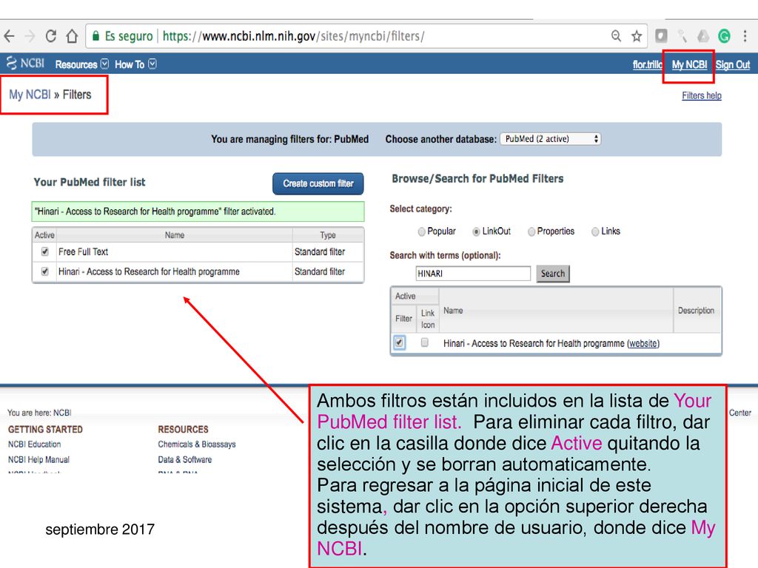Uncheck Hinari active checkbox in filter list
The height and width of the screenshot is (568, 758).
[45, 271]
